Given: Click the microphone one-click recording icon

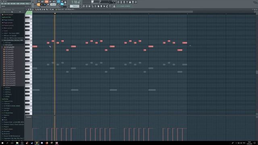Looking at the screenshot, I should [124, 2].
